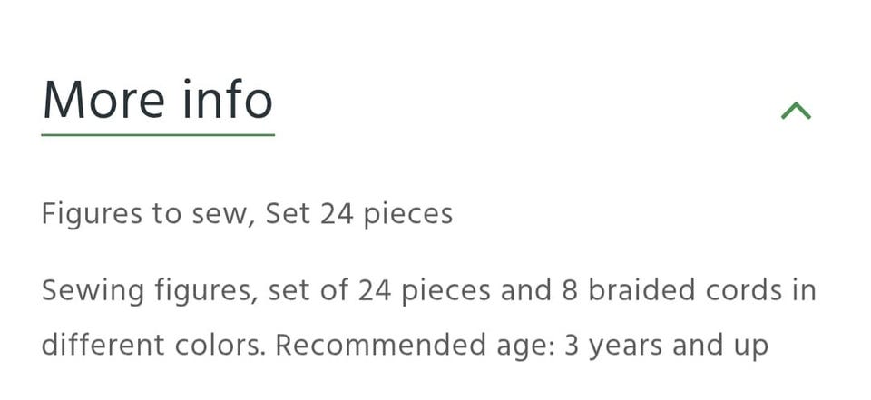The width and height of the screenshot is (871, 400).
Task: Collapse the More info section chevron
Action: coord(796,111)
